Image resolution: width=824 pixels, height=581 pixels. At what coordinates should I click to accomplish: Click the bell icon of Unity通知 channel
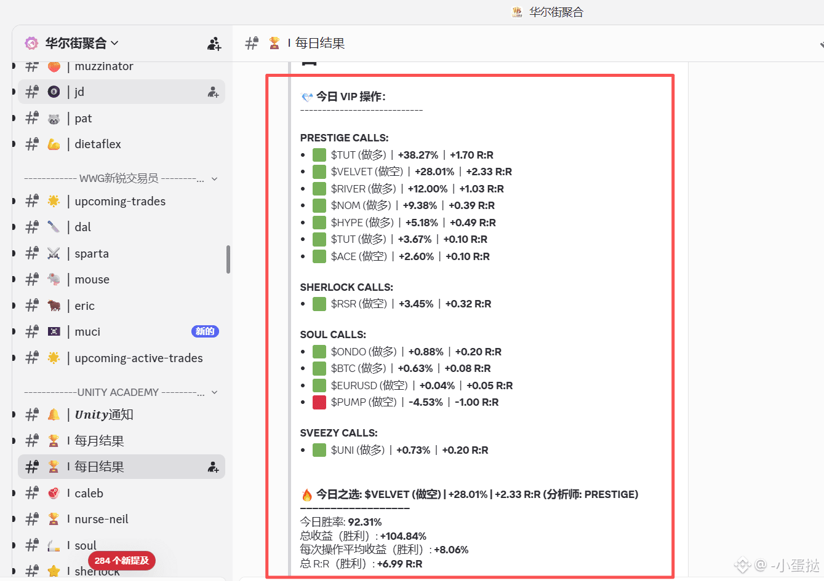pyautogui.click(x=54, y=415)
